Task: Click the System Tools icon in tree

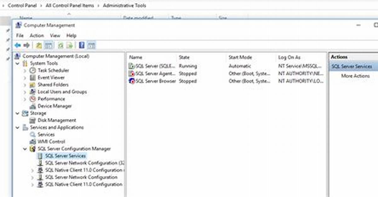Action: pos(25,63)
